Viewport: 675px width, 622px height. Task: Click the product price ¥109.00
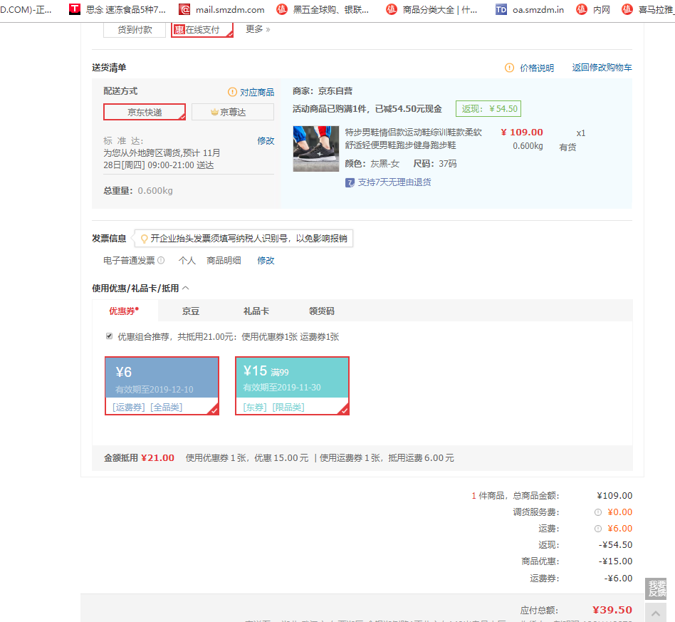[x=522, y=133]
